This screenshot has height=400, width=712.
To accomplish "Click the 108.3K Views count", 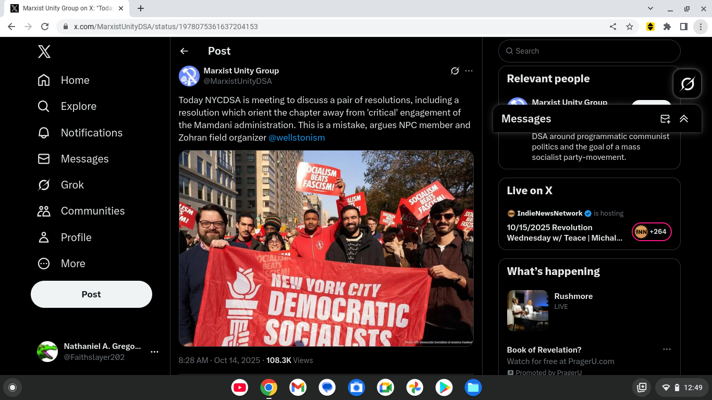I will tap(290, 360).
